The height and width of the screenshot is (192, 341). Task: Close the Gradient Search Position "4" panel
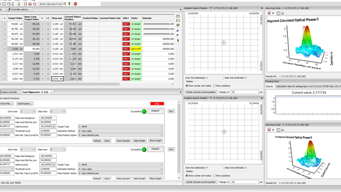(x=262, y=98)
